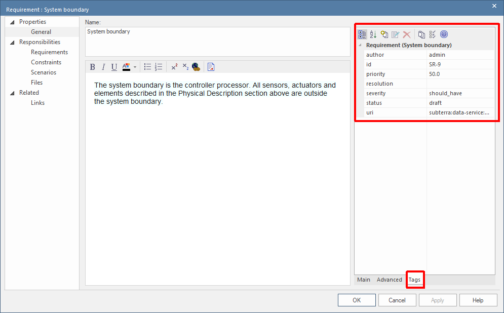Toggle underline formatting

pyautogui.click(x=114, y=67)
